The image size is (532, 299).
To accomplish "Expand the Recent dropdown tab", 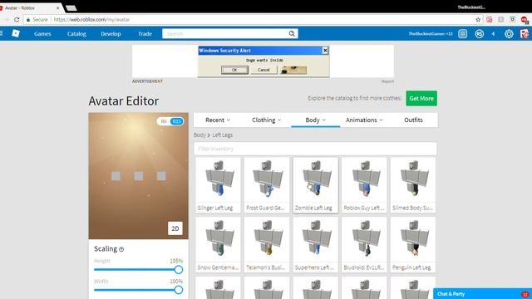I will 218,120.
